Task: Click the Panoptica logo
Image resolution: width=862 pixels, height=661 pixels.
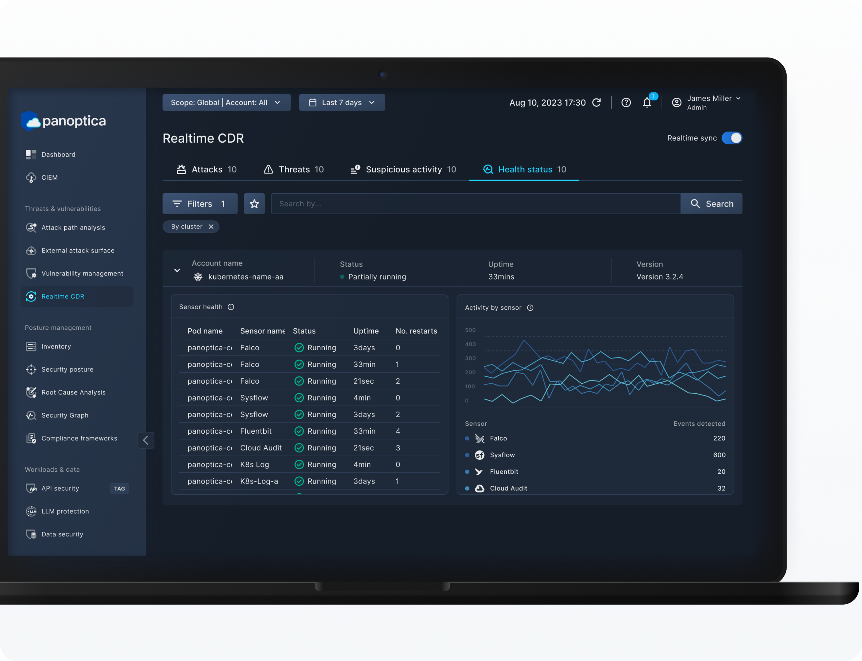Action: (63, 121)
